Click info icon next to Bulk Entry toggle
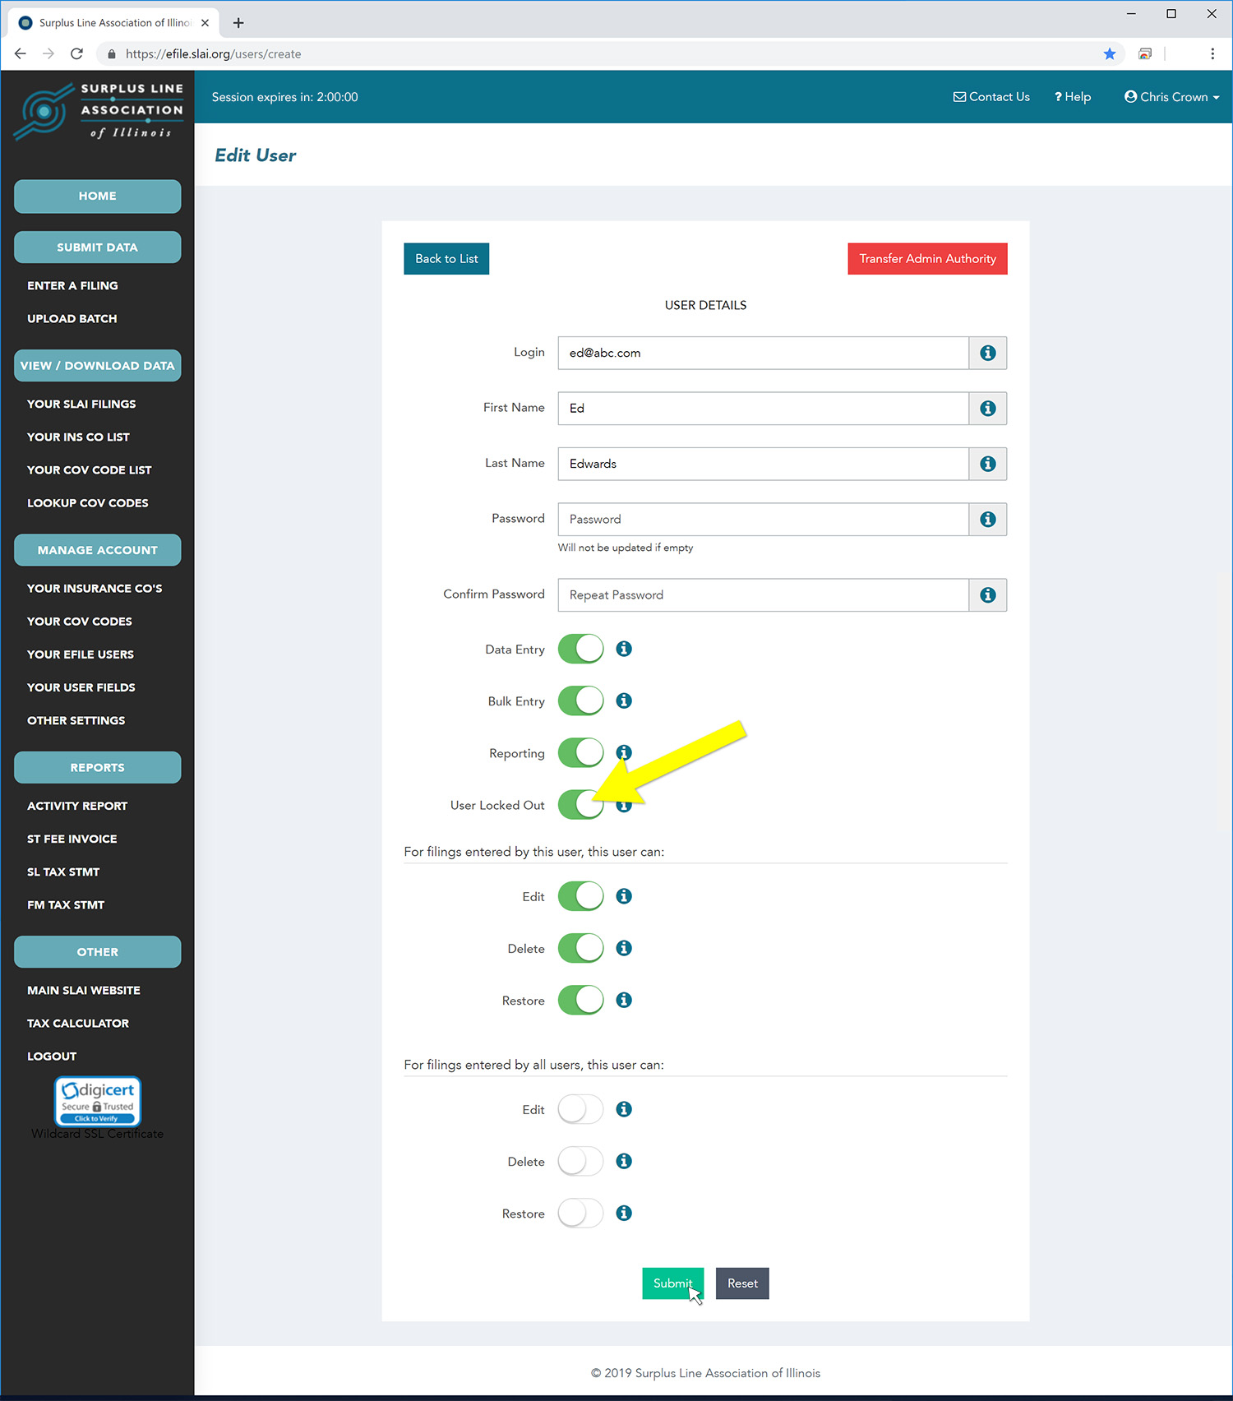Image resolution: width=1233 pixels, height=1401 pixels. [x=624, y=700]
